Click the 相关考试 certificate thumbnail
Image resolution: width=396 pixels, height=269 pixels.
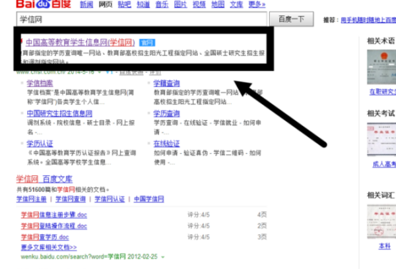381,139
